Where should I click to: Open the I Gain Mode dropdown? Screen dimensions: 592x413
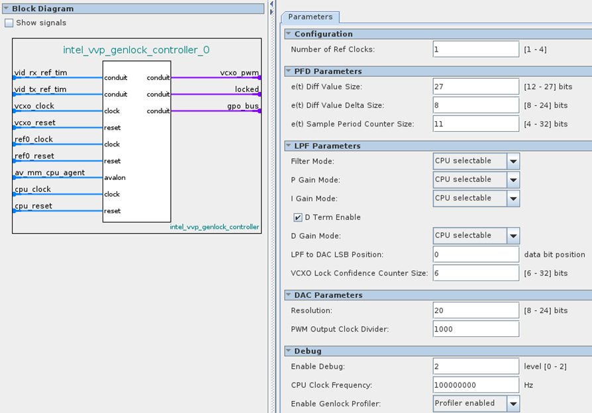tap(513, 199)
